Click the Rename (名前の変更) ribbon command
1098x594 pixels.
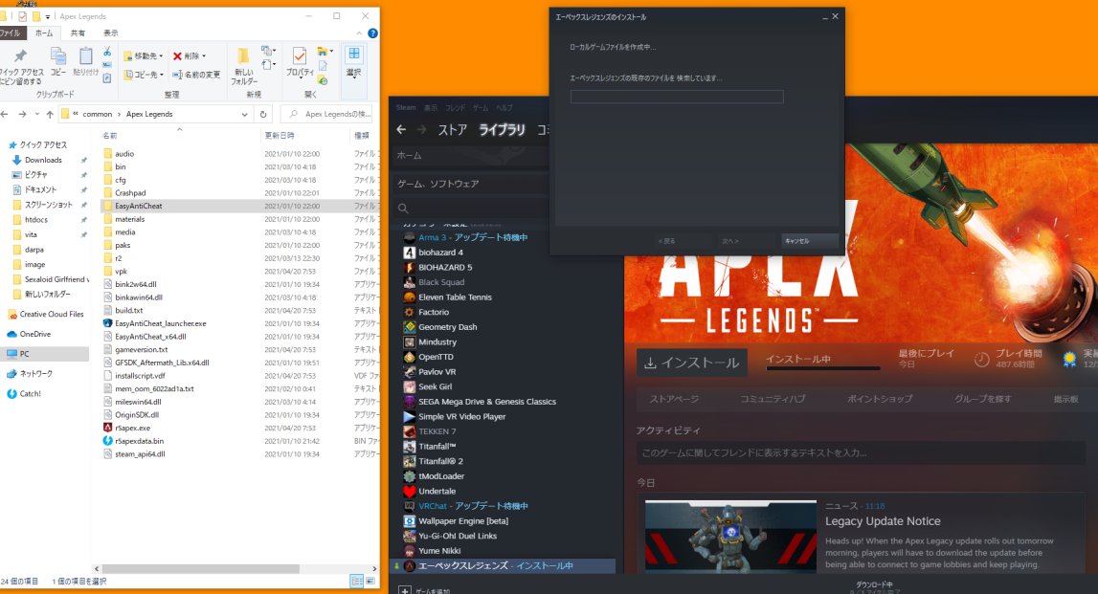pyautogui.click(x=197, y=75)
